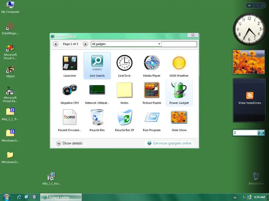The height and width of the screenshot is (201, 269).
Task: Select the Launcher gadget icon
Action: tap(70, 63)
